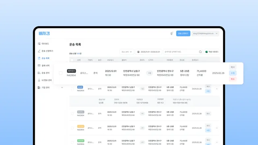Click red 취소 in the highlighted row

(x=233, y=79)
